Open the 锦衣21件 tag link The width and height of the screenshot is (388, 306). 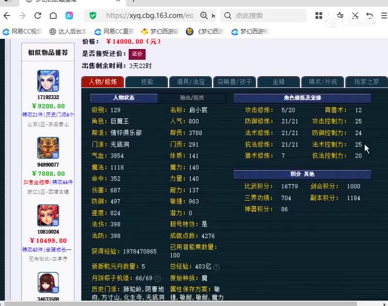[x=32, y=115]
